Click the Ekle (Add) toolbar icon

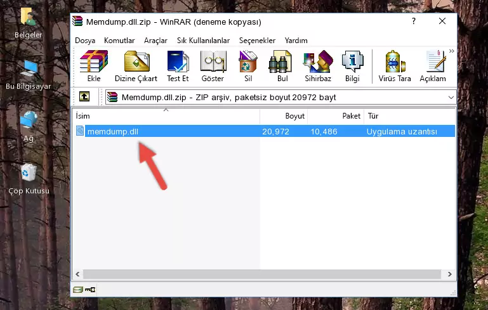(94, 66)
